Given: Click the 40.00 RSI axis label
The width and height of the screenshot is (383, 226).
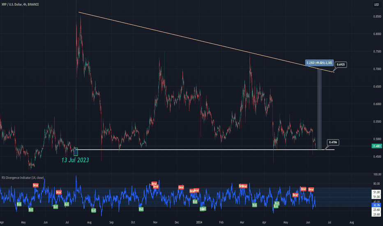Looking at the screenshot, I should pyautogui.click(x=378, y=202).
